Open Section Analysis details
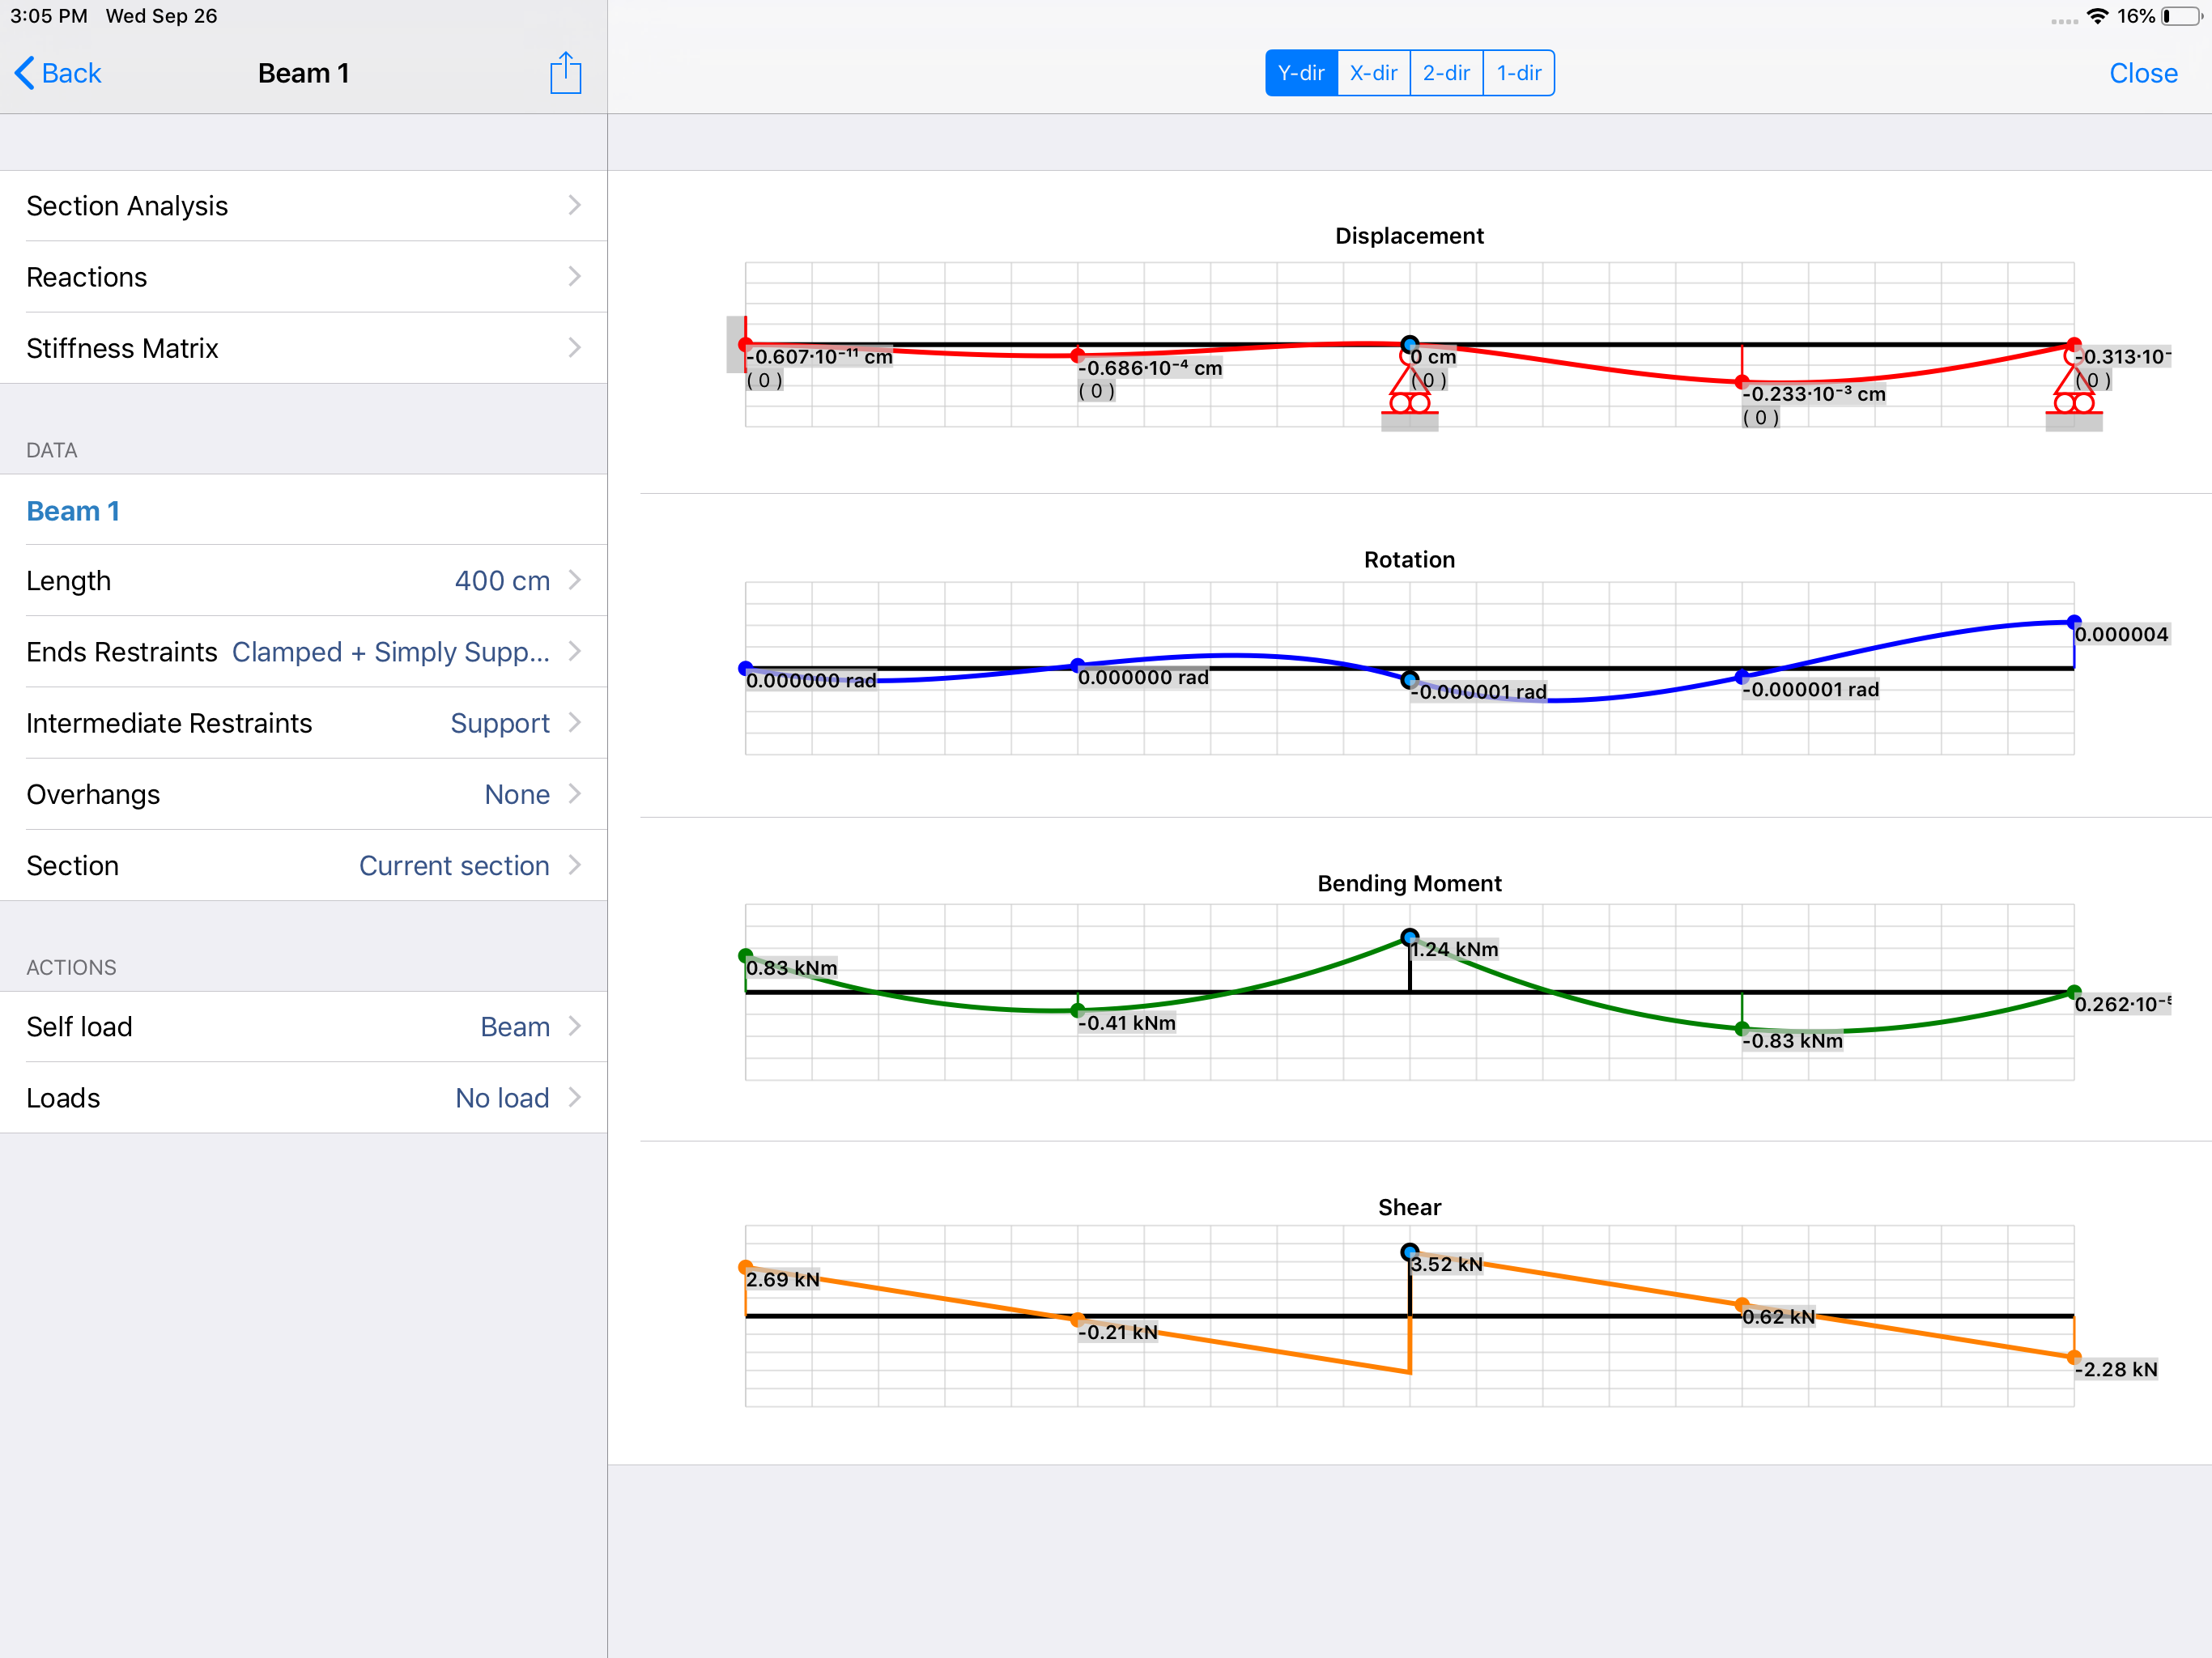The width and height of the screenshot is (2212, 1658). (303, 206)
